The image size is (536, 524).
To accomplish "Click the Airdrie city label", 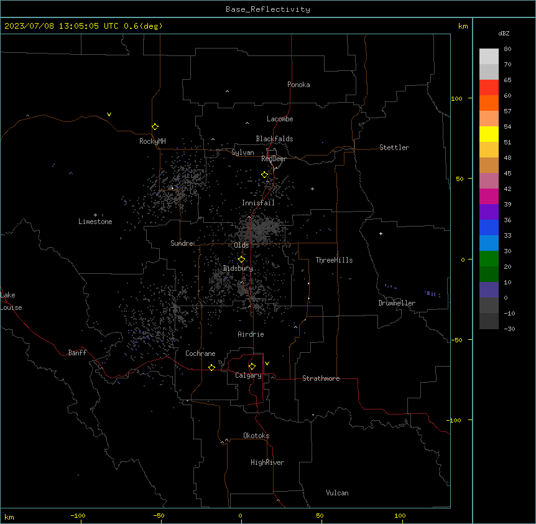I will 251,334.
